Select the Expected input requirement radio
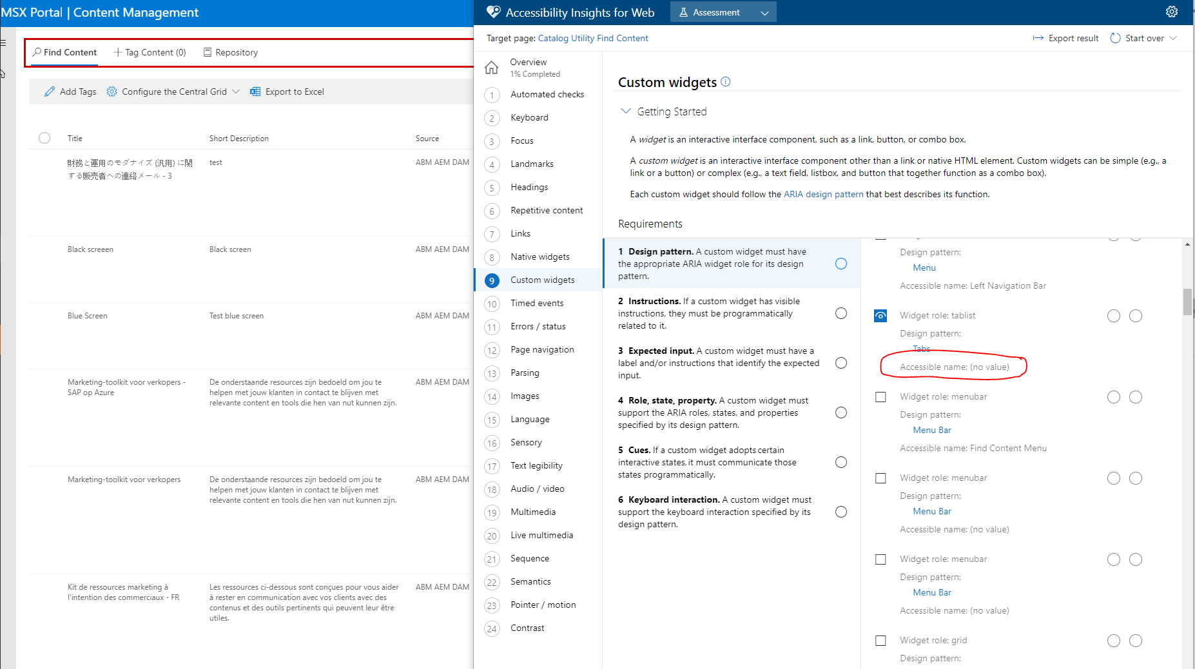 click(x=841, y=363)
